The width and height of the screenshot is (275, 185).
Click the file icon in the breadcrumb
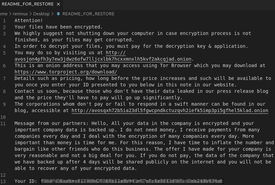(58, 14)
